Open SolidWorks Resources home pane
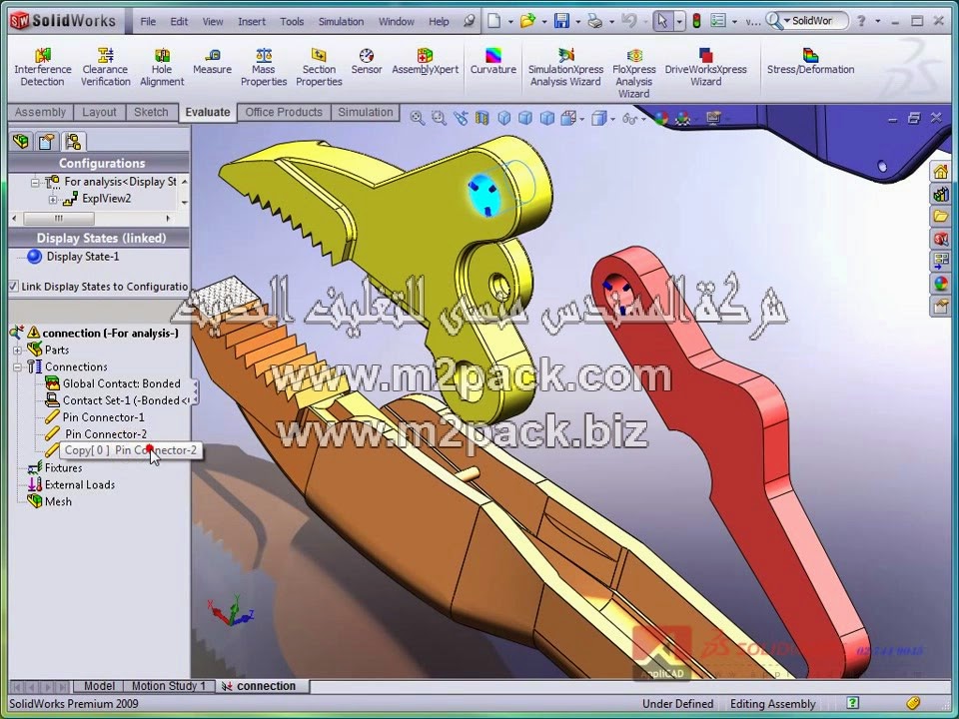 [940, 171]
